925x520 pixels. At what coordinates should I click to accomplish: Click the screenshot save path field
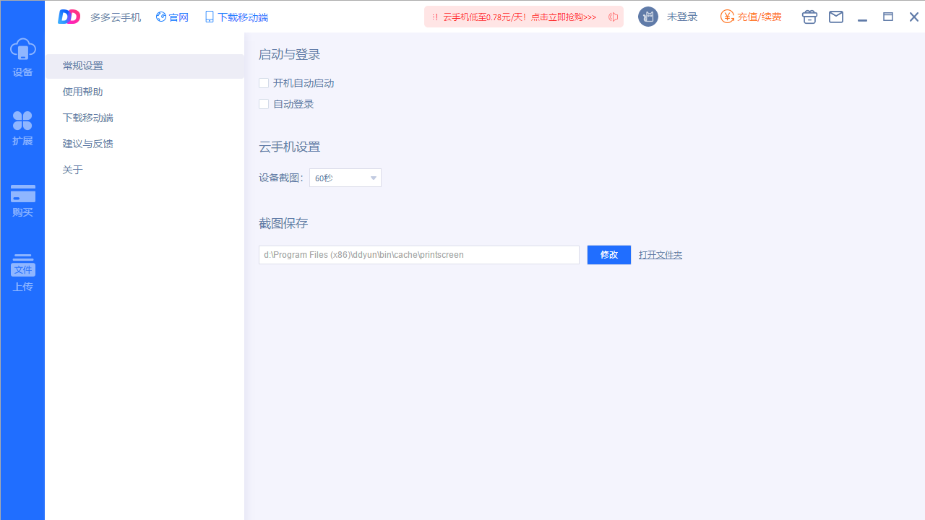tap(419, 255)
